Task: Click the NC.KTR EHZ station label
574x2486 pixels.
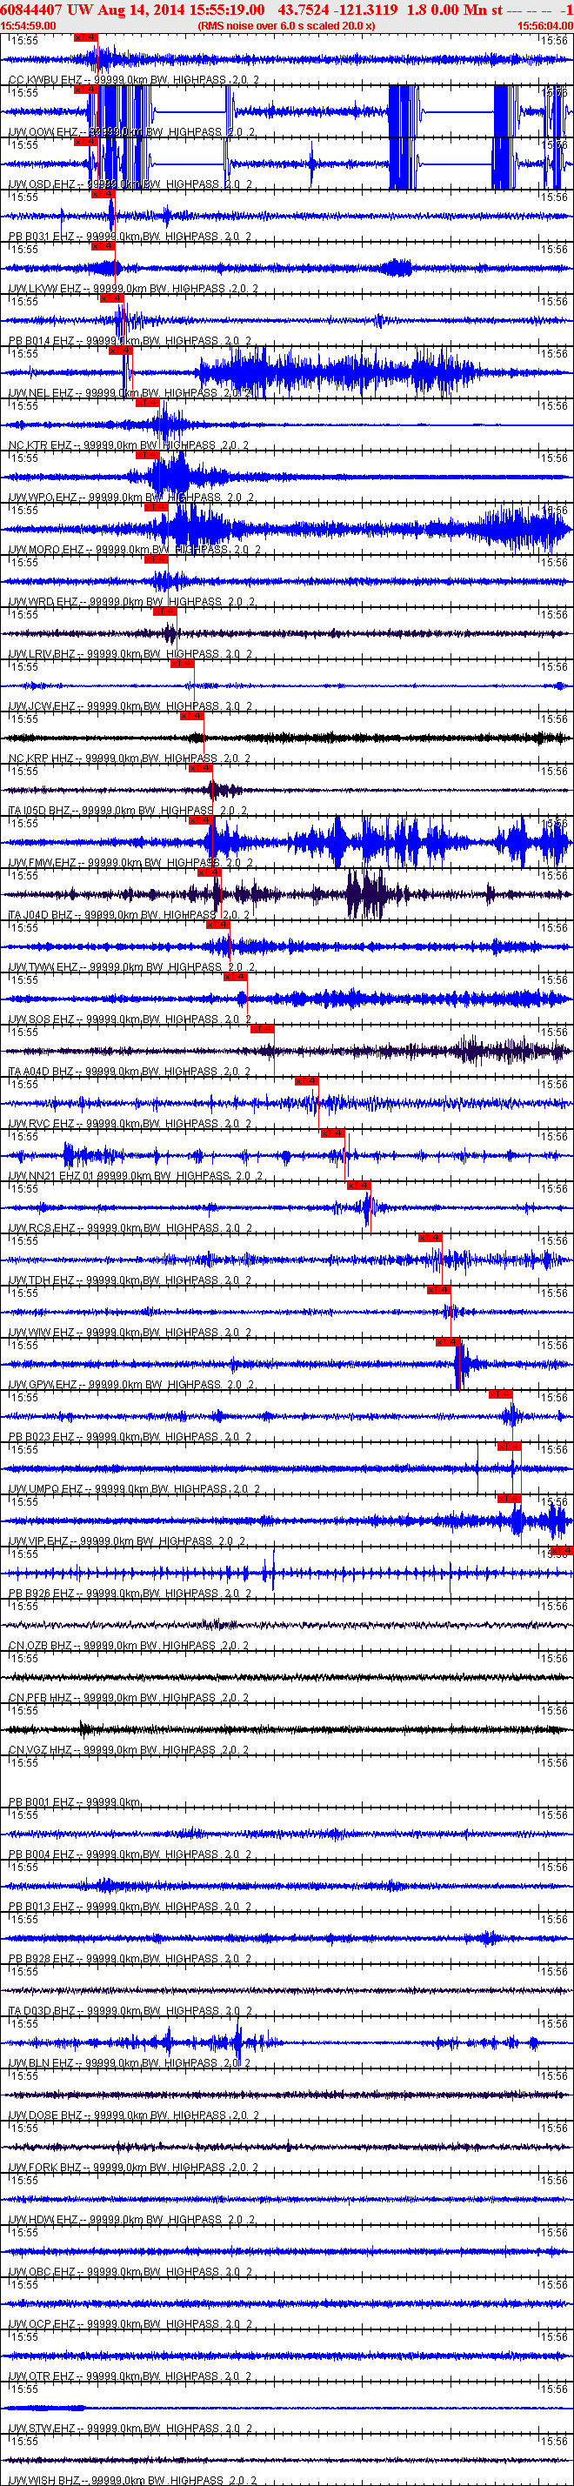Action: (x=129, y=444)
